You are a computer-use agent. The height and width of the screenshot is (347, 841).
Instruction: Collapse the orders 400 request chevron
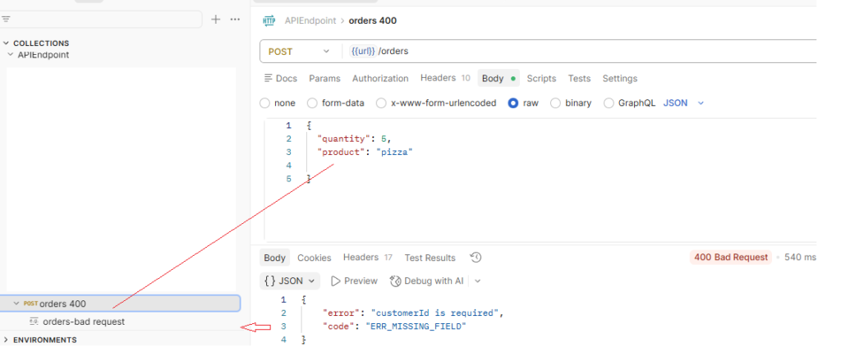tap(16, 304)
